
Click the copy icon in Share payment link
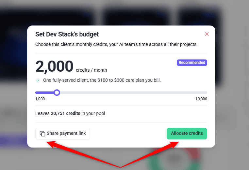[42, 134]
